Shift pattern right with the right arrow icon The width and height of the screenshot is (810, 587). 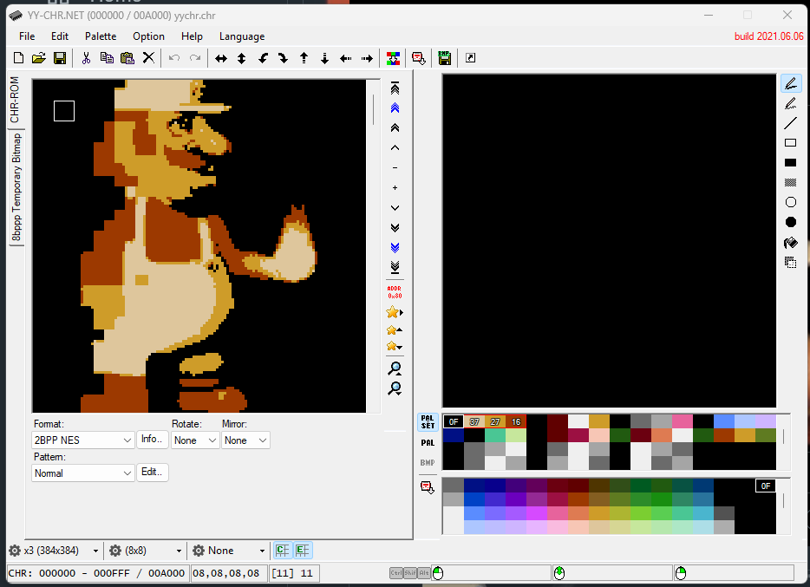coord(367,58)
